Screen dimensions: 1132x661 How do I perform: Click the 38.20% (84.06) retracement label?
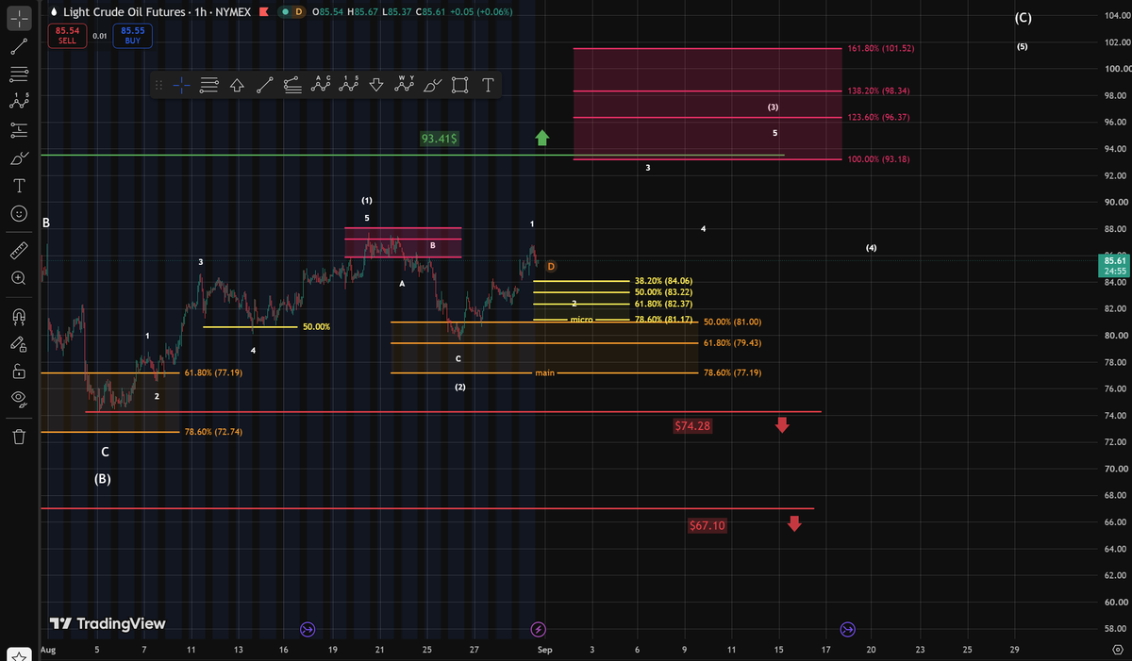pos(664,281)
